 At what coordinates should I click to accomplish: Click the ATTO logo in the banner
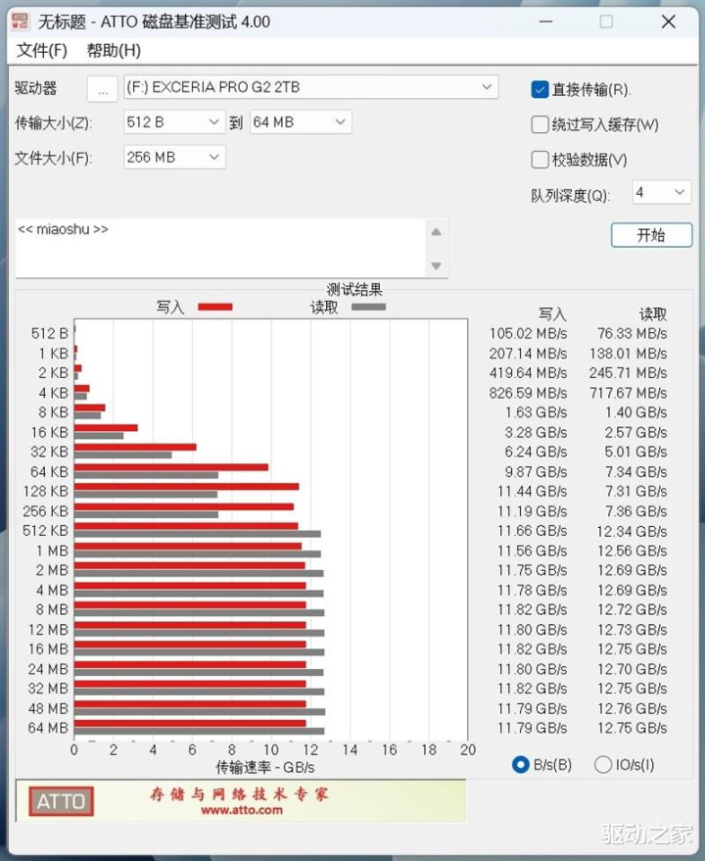pyautogui.click(x=61, y=801)
